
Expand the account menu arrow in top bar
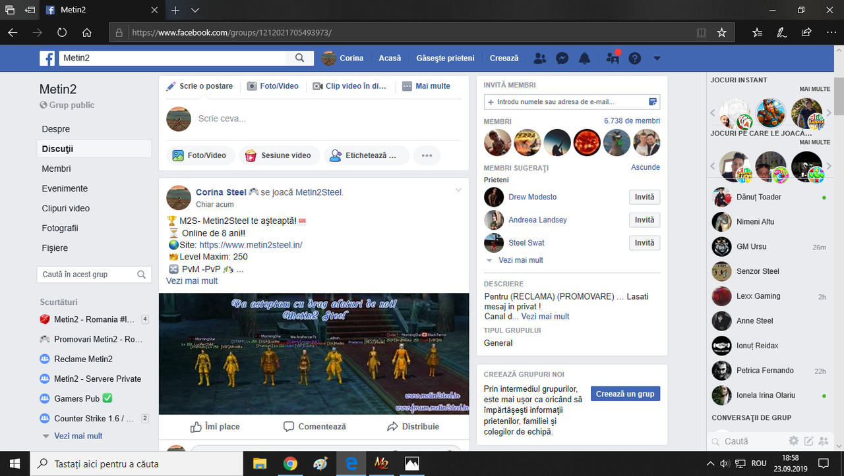pyautogui.click(x=657, y=58)
